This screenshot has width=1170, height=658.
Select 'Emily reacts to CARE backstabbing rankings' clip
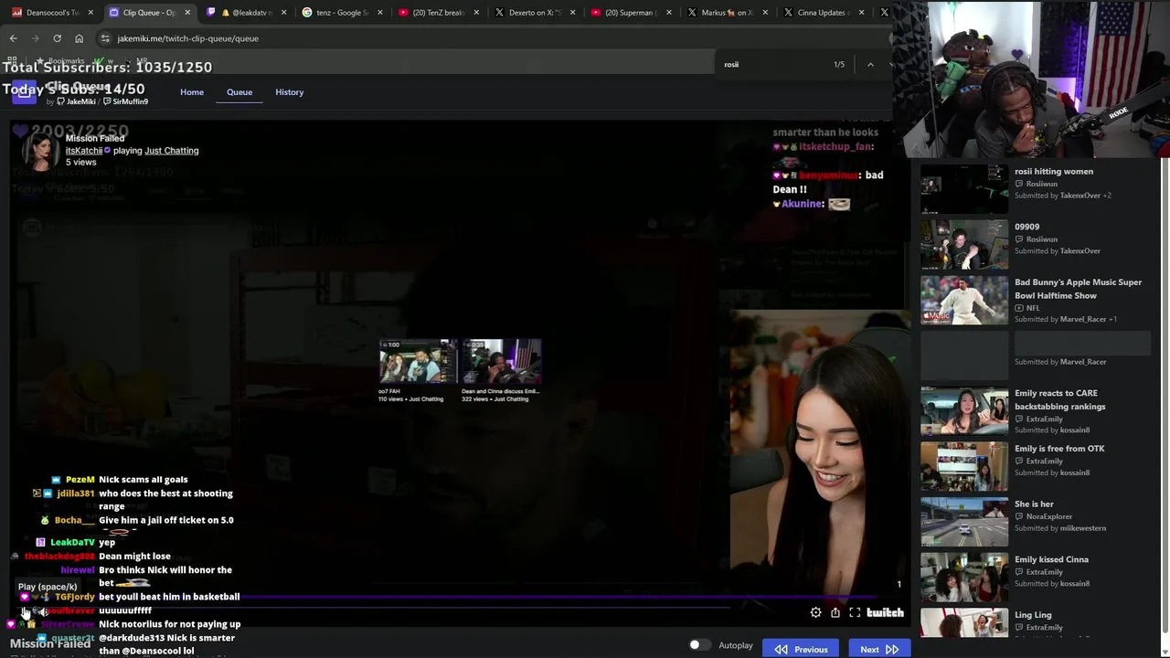(1037, 411)
